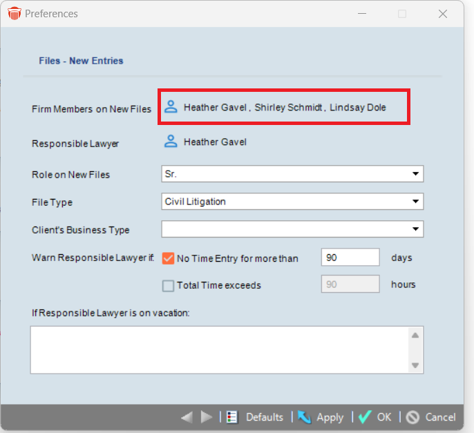Click If Responsible Lawyer is on vacation label
Image resolution: width=474 pixels, height=433 pixels.
point(111,313)
